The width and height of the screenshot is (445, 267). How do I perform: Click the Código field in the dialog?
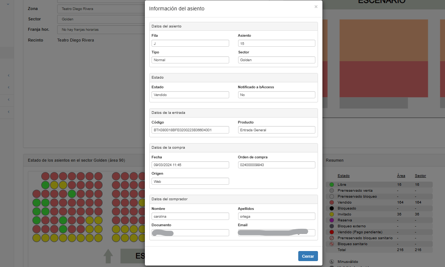(x=190, y=130)
